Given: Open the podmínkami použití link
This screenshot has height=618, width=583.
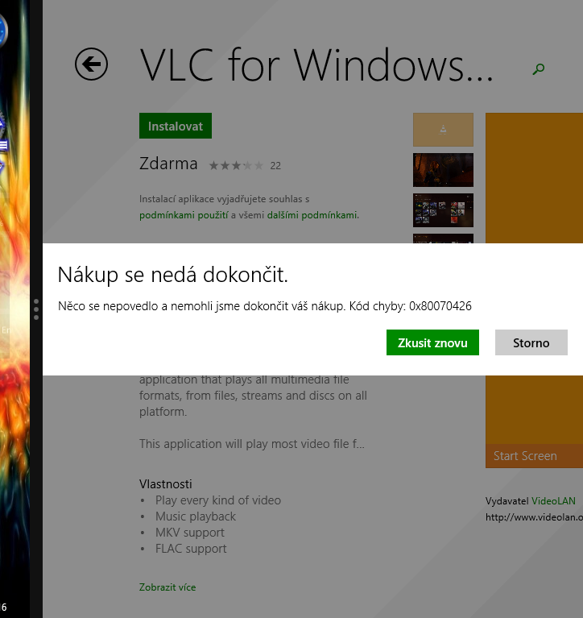Looking at the screenshot, I should (184, 215).
